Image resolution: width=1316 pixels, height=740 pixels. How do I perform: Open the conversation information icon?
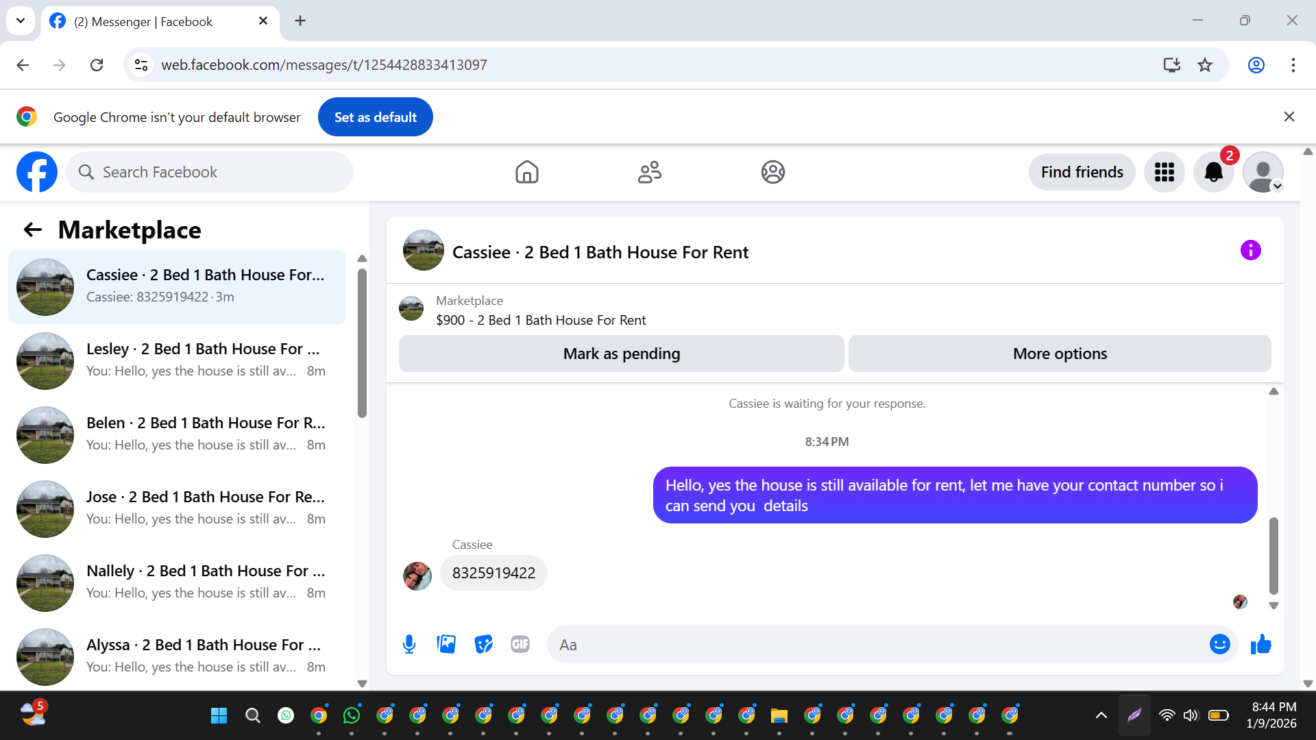tap(1250, 250)
